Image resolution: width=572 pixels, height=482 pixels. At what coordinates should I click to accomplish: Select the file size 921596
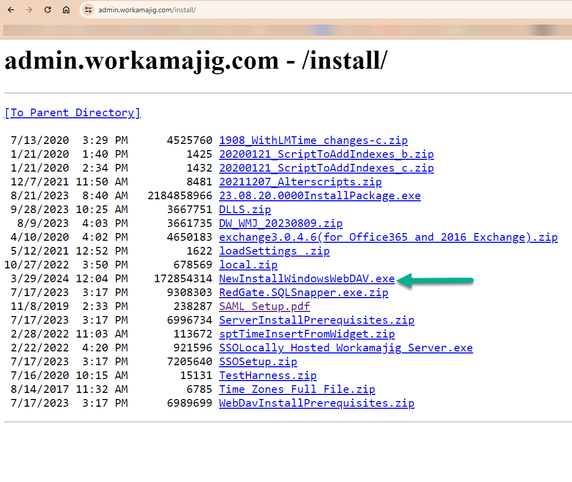(x=193, y=348)
